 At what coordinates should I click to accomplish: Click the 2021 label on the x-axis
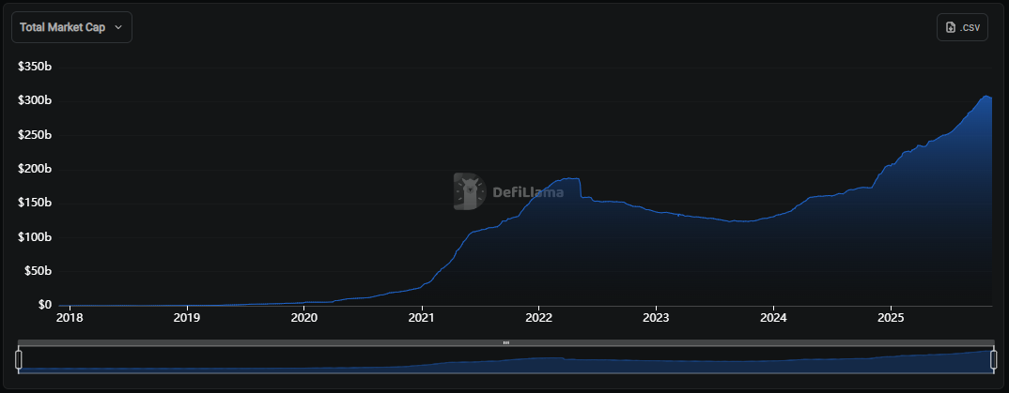tap(422, 318)
